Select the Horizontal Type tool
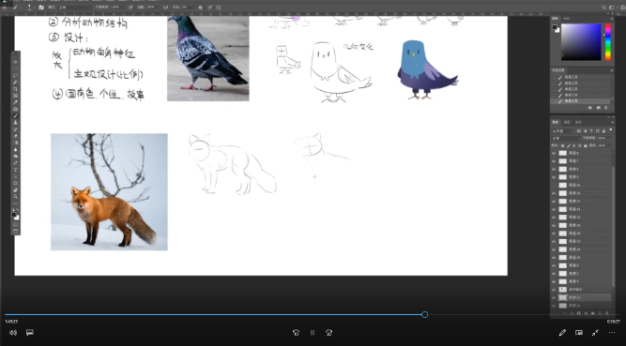The image size is (626, 346). [16, 170]
